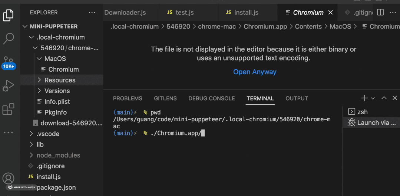Switch to the test.js tab

coord(189,13)
